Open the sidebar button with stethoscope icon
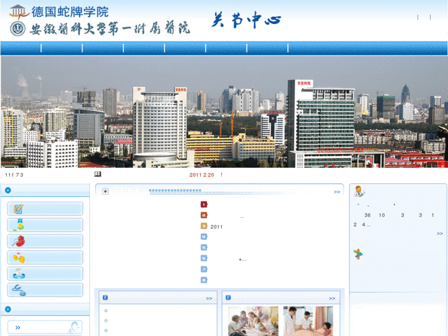Image resolution: width=448 pixels, height=336 pixels. point(45,290)
